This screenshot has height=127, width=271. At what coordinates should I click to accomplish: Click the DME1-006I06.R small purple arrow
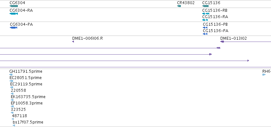pos(73,42)
